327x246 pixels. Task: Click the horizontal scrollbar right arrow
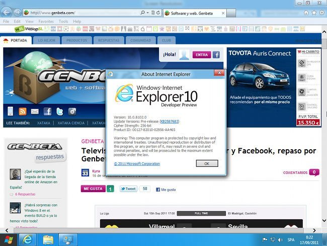pos(314,230)
